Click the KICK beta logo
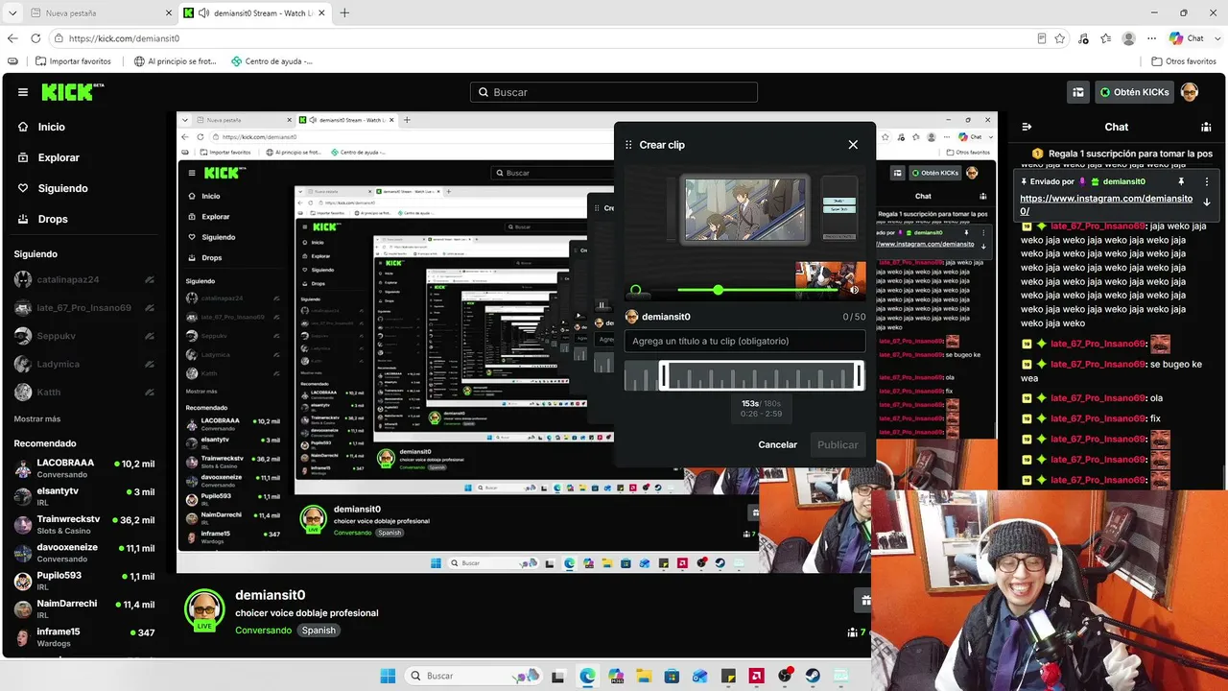 coord(73,92)
